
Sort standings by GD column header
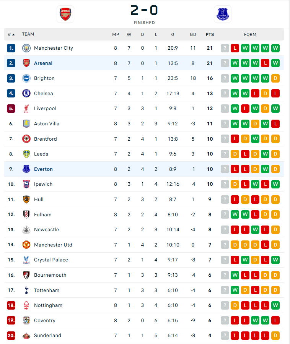pyautogui.click(x=193, y=34)
